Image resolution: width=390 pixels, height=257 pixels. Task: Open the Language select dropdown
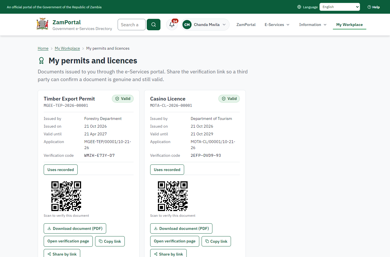click(x=340, y=7)
